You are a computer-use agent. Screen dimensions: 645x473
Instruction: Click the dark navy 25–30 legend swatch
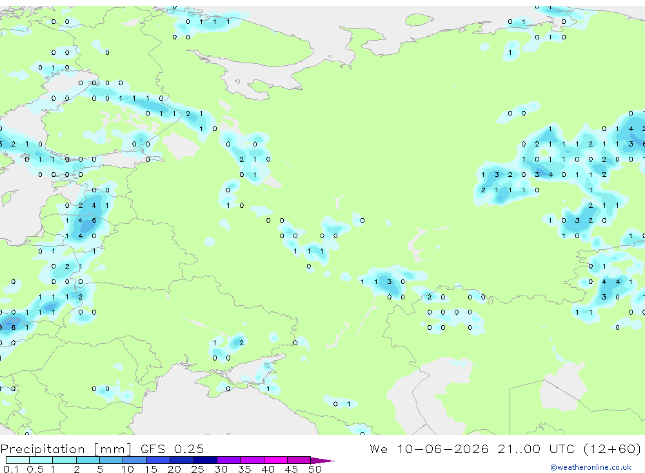pyautogui.click(x=205, y=460)
